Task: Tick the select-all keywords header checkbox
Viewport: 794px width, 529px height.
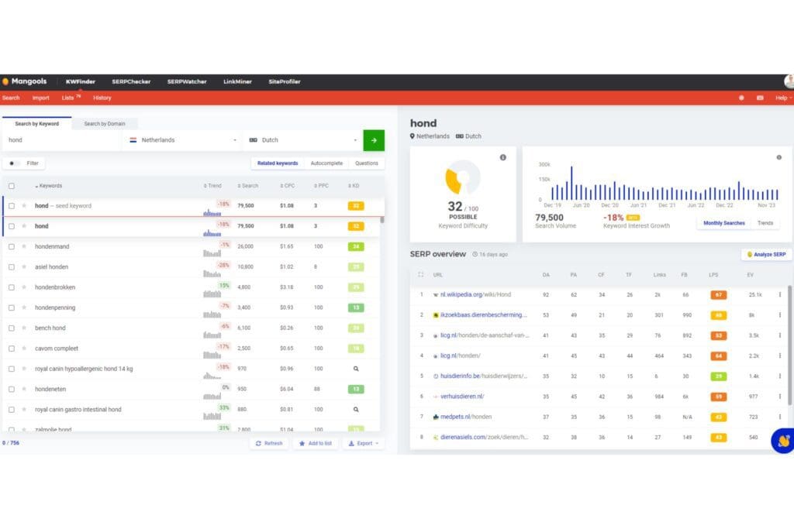Action: pyautogui.click(x=11, y=186)
